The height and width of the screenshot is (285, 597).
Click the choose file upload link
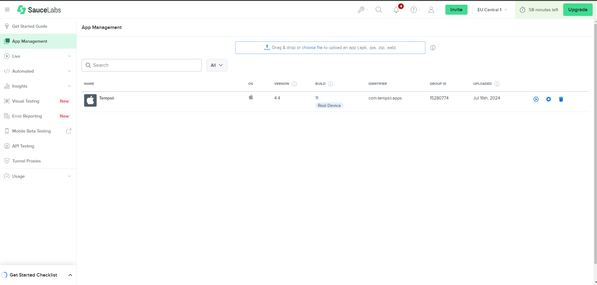tap(312, 48)
